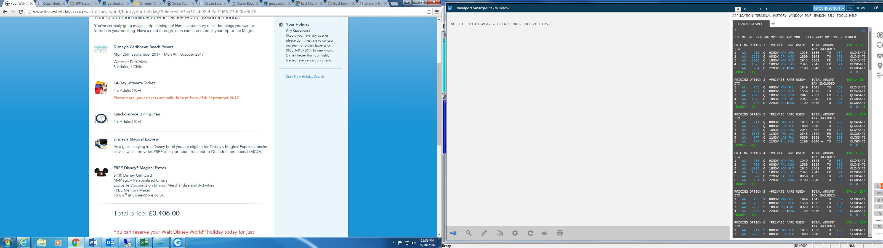Open Word from the taskbar
Image resolution: width=883 pixels, height=248 pixels.
[93, 243]
